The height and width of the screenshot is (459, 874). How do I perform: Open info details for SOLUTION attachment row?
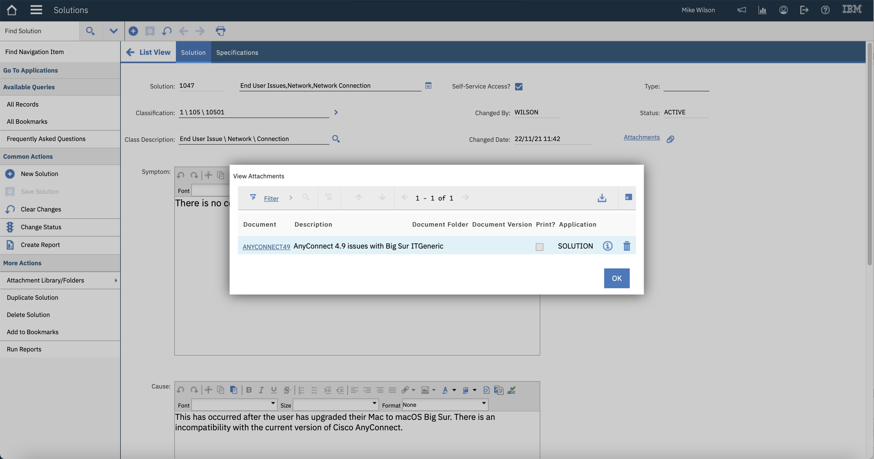[607, 246]
